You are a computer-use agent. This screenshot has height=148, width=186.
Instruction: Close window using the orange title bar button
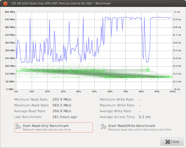(x=5, y=4)
